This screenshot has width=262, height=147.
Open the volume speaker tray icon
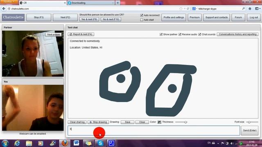click(x=232, y=143)
